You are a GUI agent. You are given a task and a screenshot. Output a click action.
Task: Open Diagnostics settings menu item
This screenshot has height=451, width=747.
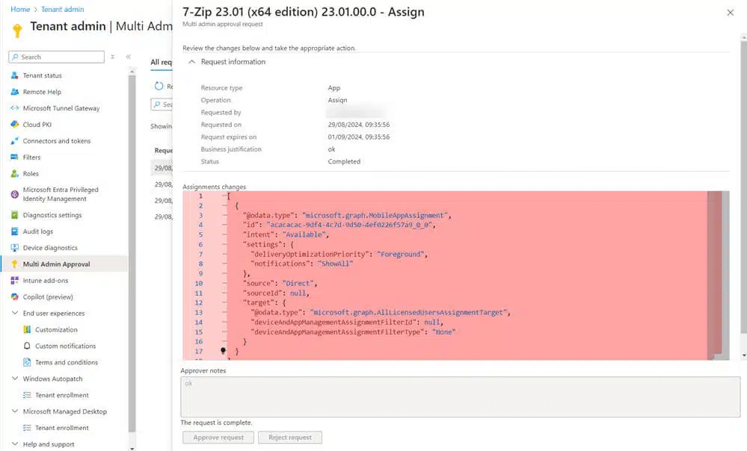52,215
